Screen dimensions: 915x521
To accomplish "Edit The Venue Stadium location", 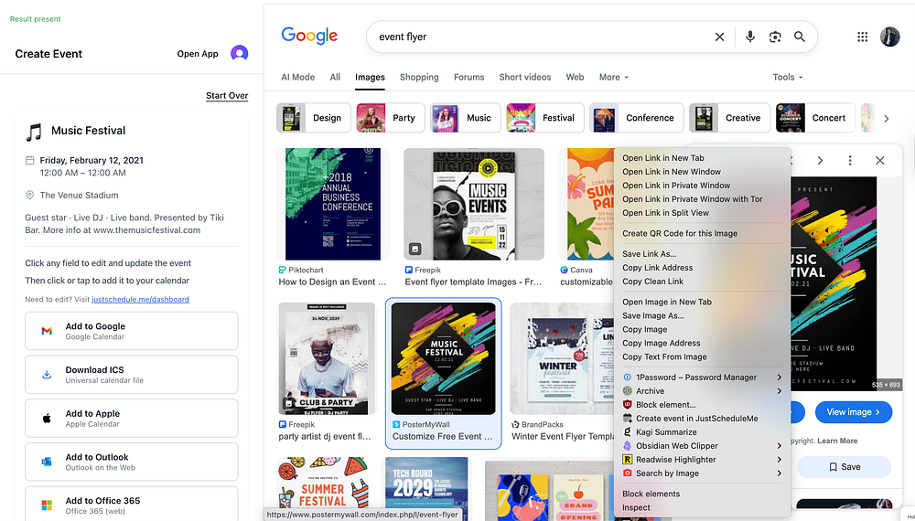I will coord(79,196).
